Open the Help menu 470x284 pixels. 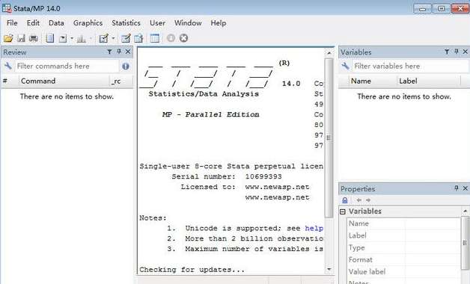pos(219,23)
